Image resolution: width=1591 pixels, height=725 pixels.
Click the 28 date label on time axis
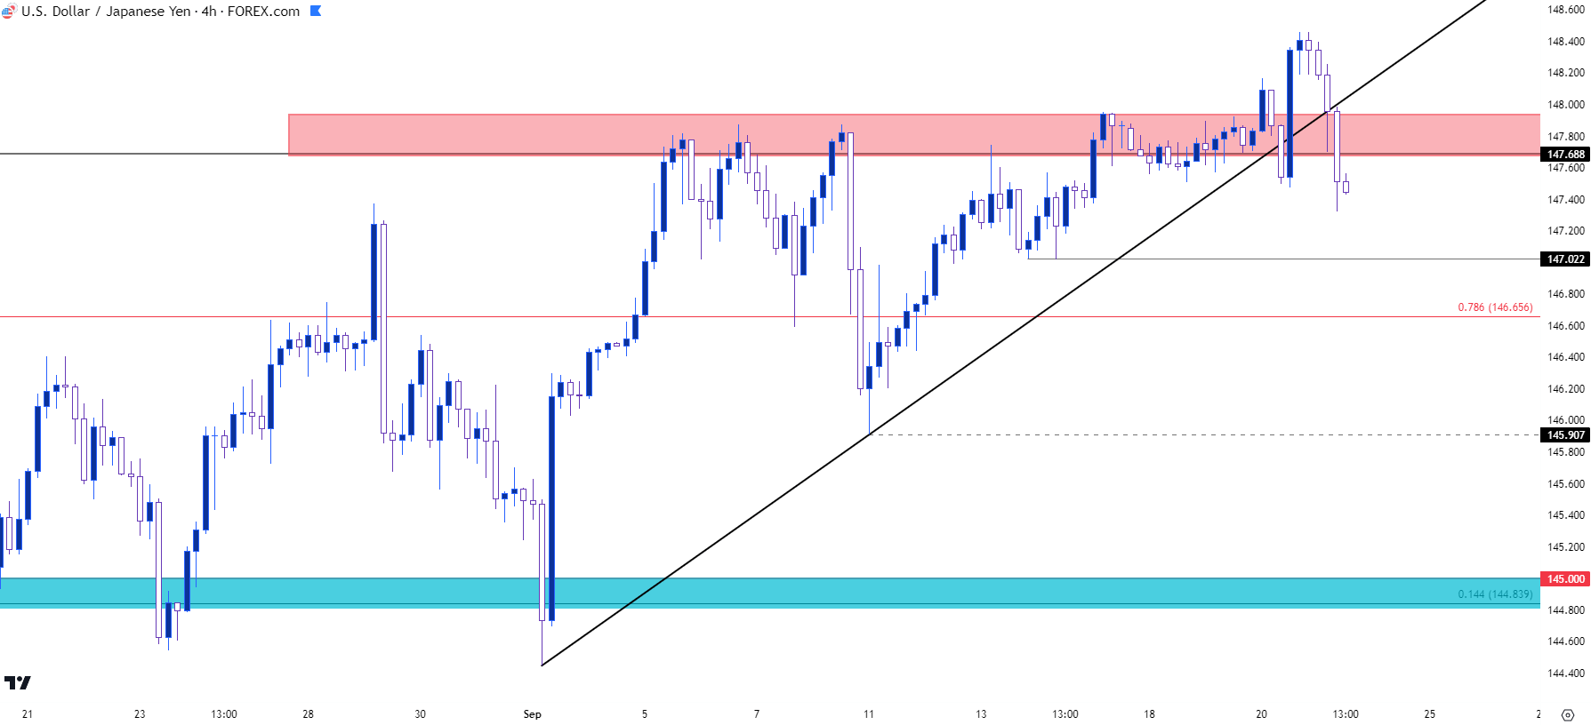(309, 714)
